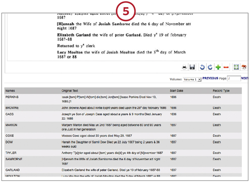250x183 pixels.
Task: Click the John Browne original text entry
Action: [x=114, y=108]
